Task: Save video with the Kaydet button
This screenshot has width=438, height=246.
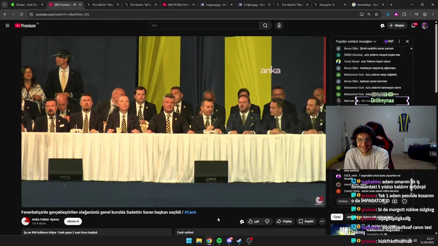Action: (x=306, y=221)
